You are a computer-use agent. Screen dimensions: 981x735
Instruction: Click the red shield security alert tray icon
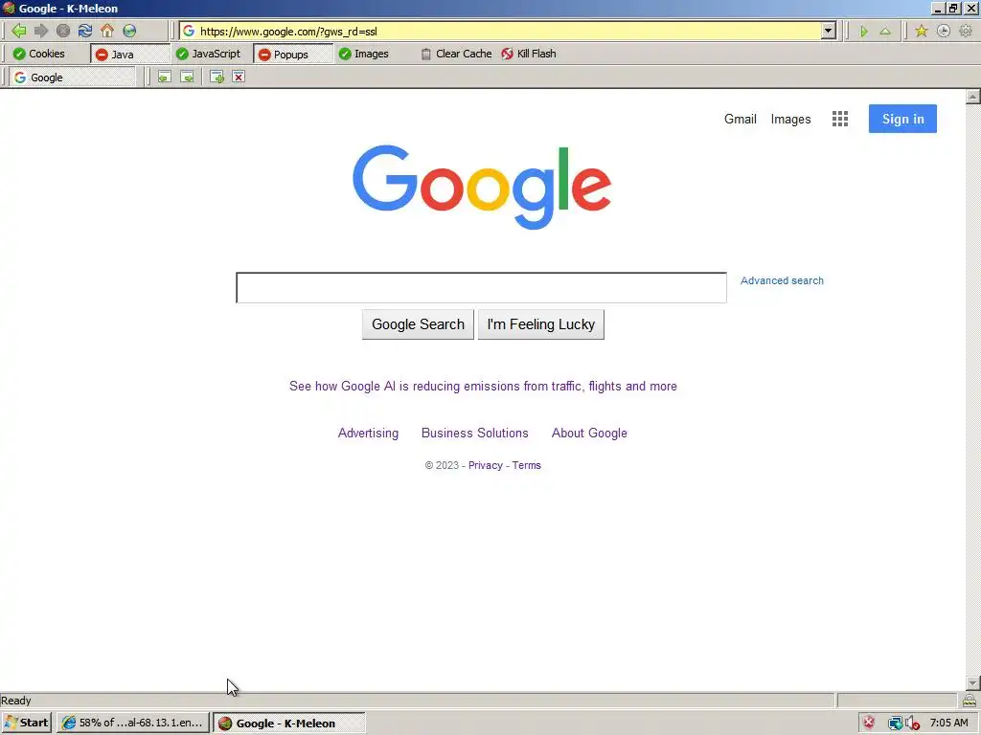click(x=869, y=723)
